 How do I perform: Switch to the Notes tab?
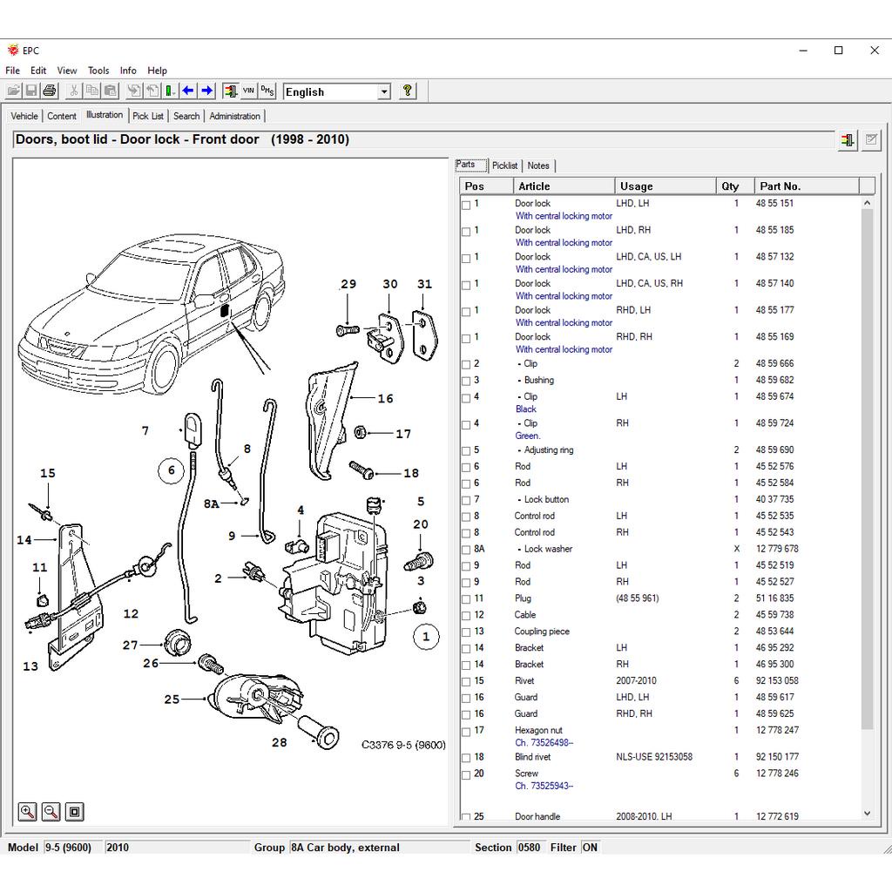pyautogui.click(x=538, y=166)
